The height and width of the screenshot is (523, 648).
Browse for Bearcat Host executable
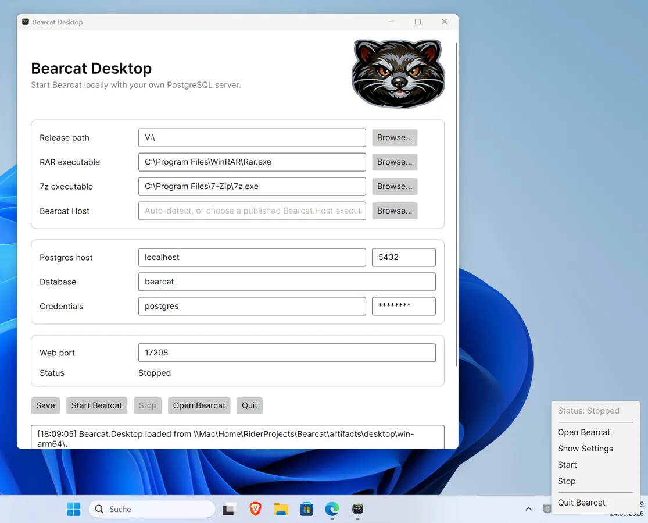[x=395, y=211]
